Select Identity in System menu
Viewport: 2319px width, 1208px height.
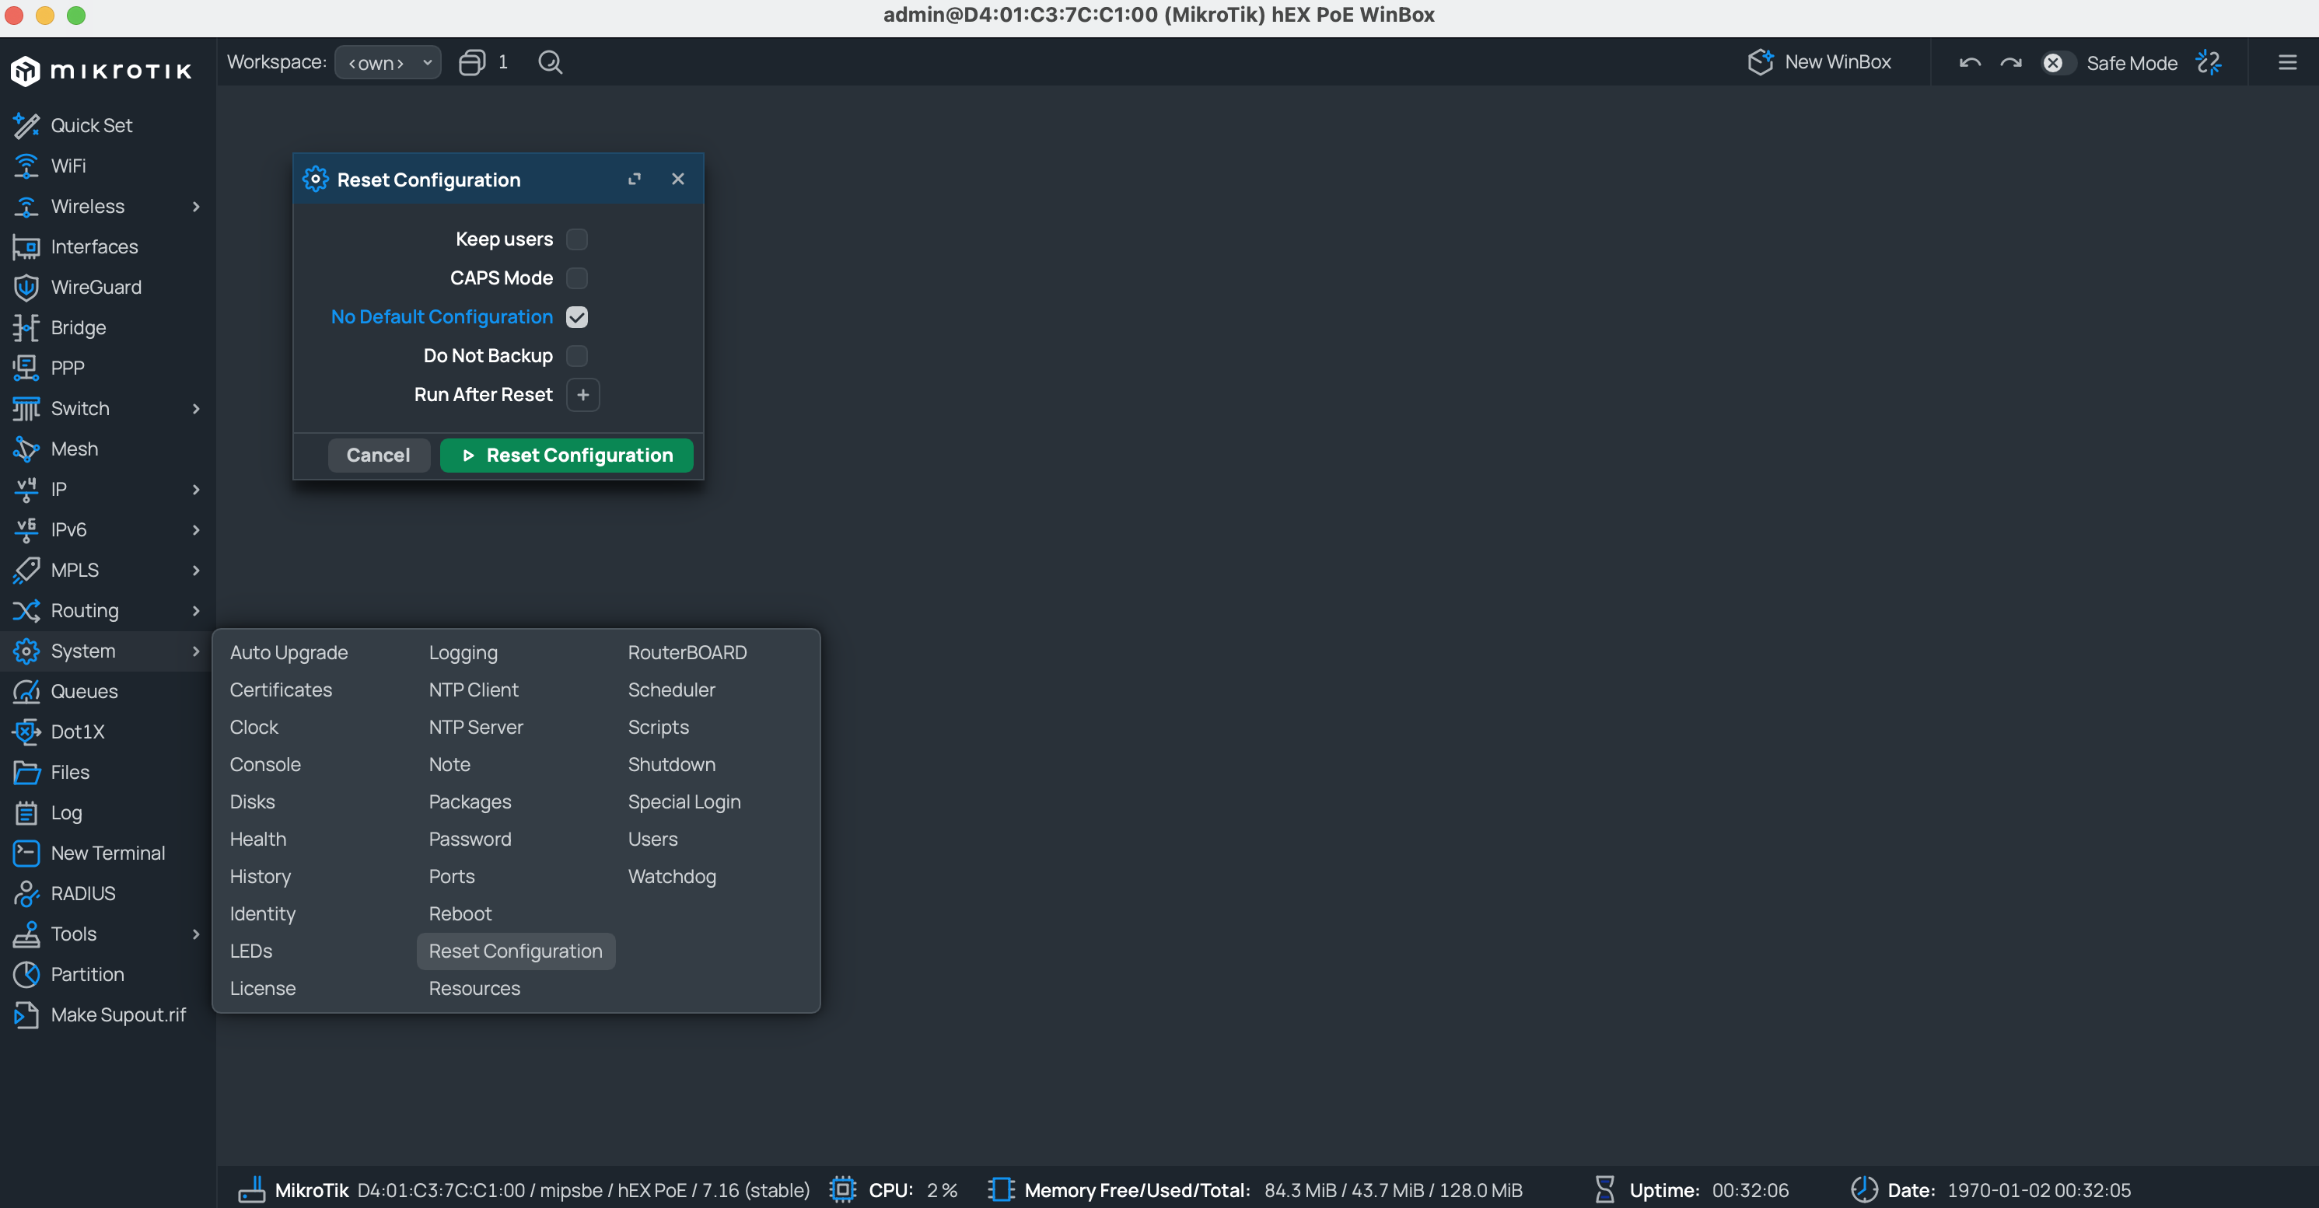262,913
